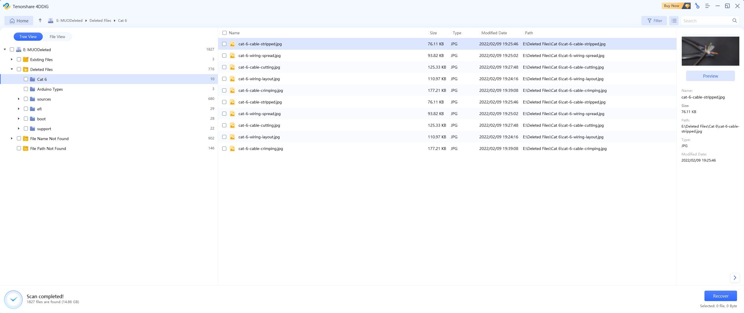744x313 pixels.
Task: Switch to the File View tab
Action: tap(57, 37)
